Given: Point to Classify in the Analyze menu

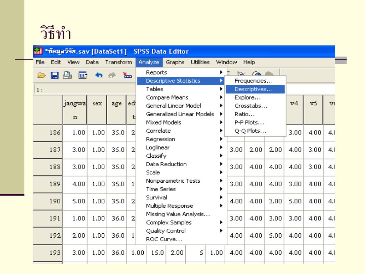Looking at the screenshot, I should [x=180, y=156].
